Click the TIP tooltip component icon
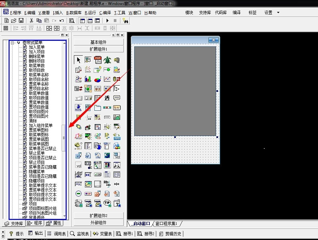This screenshot has height=240, width=318. [107, 203]
